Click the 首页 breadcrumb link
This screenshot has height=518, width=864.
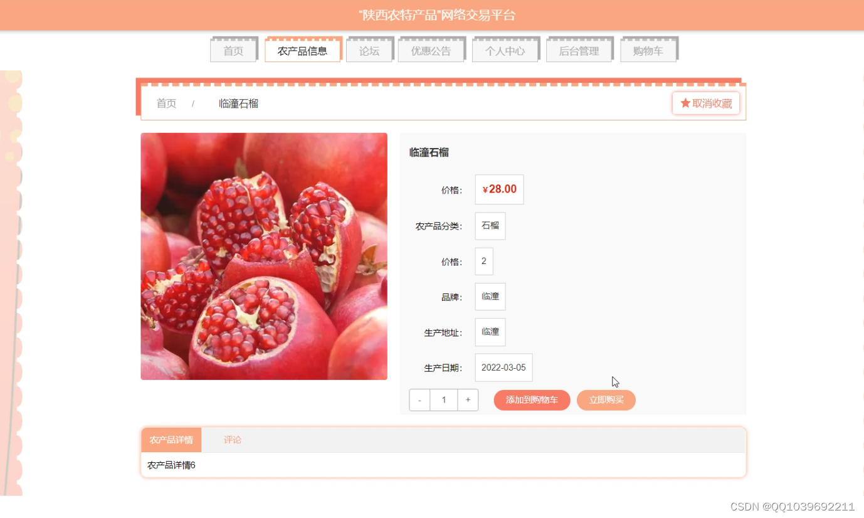coord(166,103)
